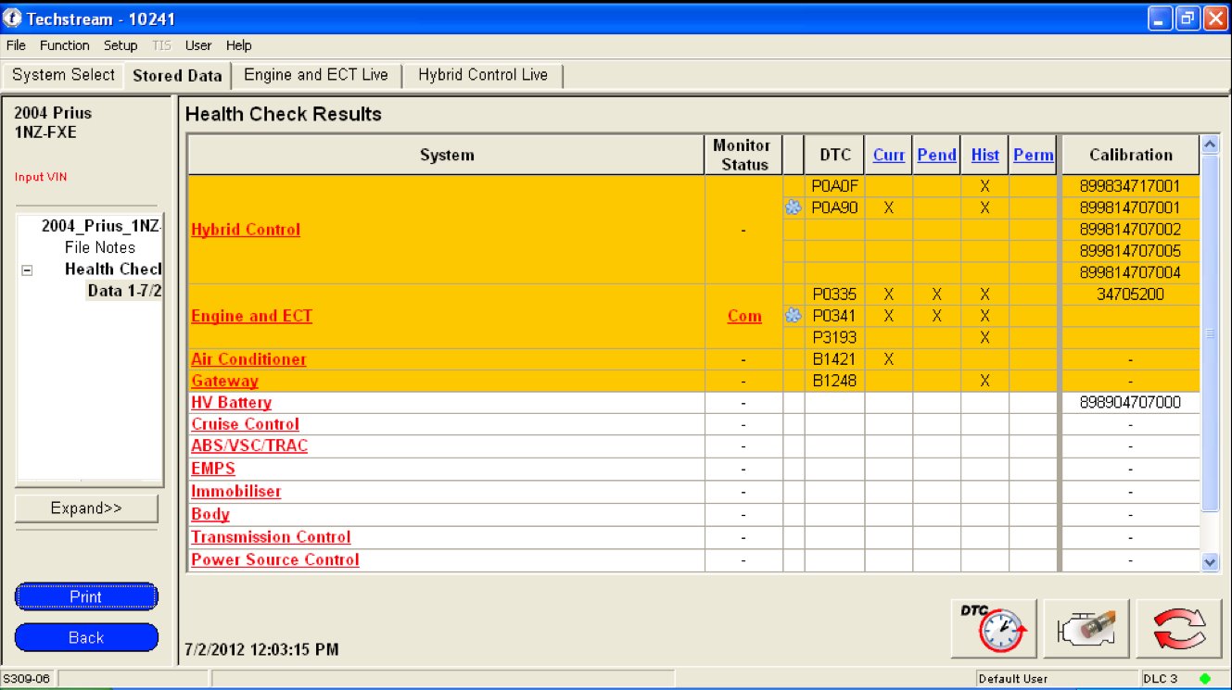The image size is (1232, 690).
Task: Click the Pend column header link
Action: [937, 155]
